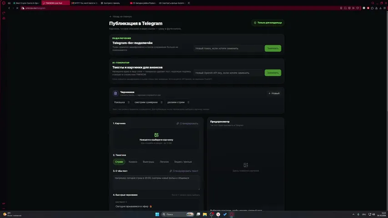Open the делаем стрим draft
This screenshot has height=218, width=388.
pyautogui.click(x=176, y=102)
